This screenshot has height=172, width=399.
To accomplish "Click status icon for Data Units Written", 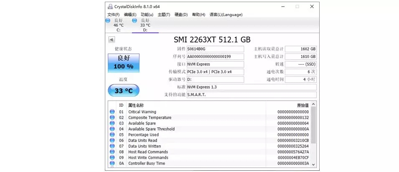I will click(x=112, y=146).
